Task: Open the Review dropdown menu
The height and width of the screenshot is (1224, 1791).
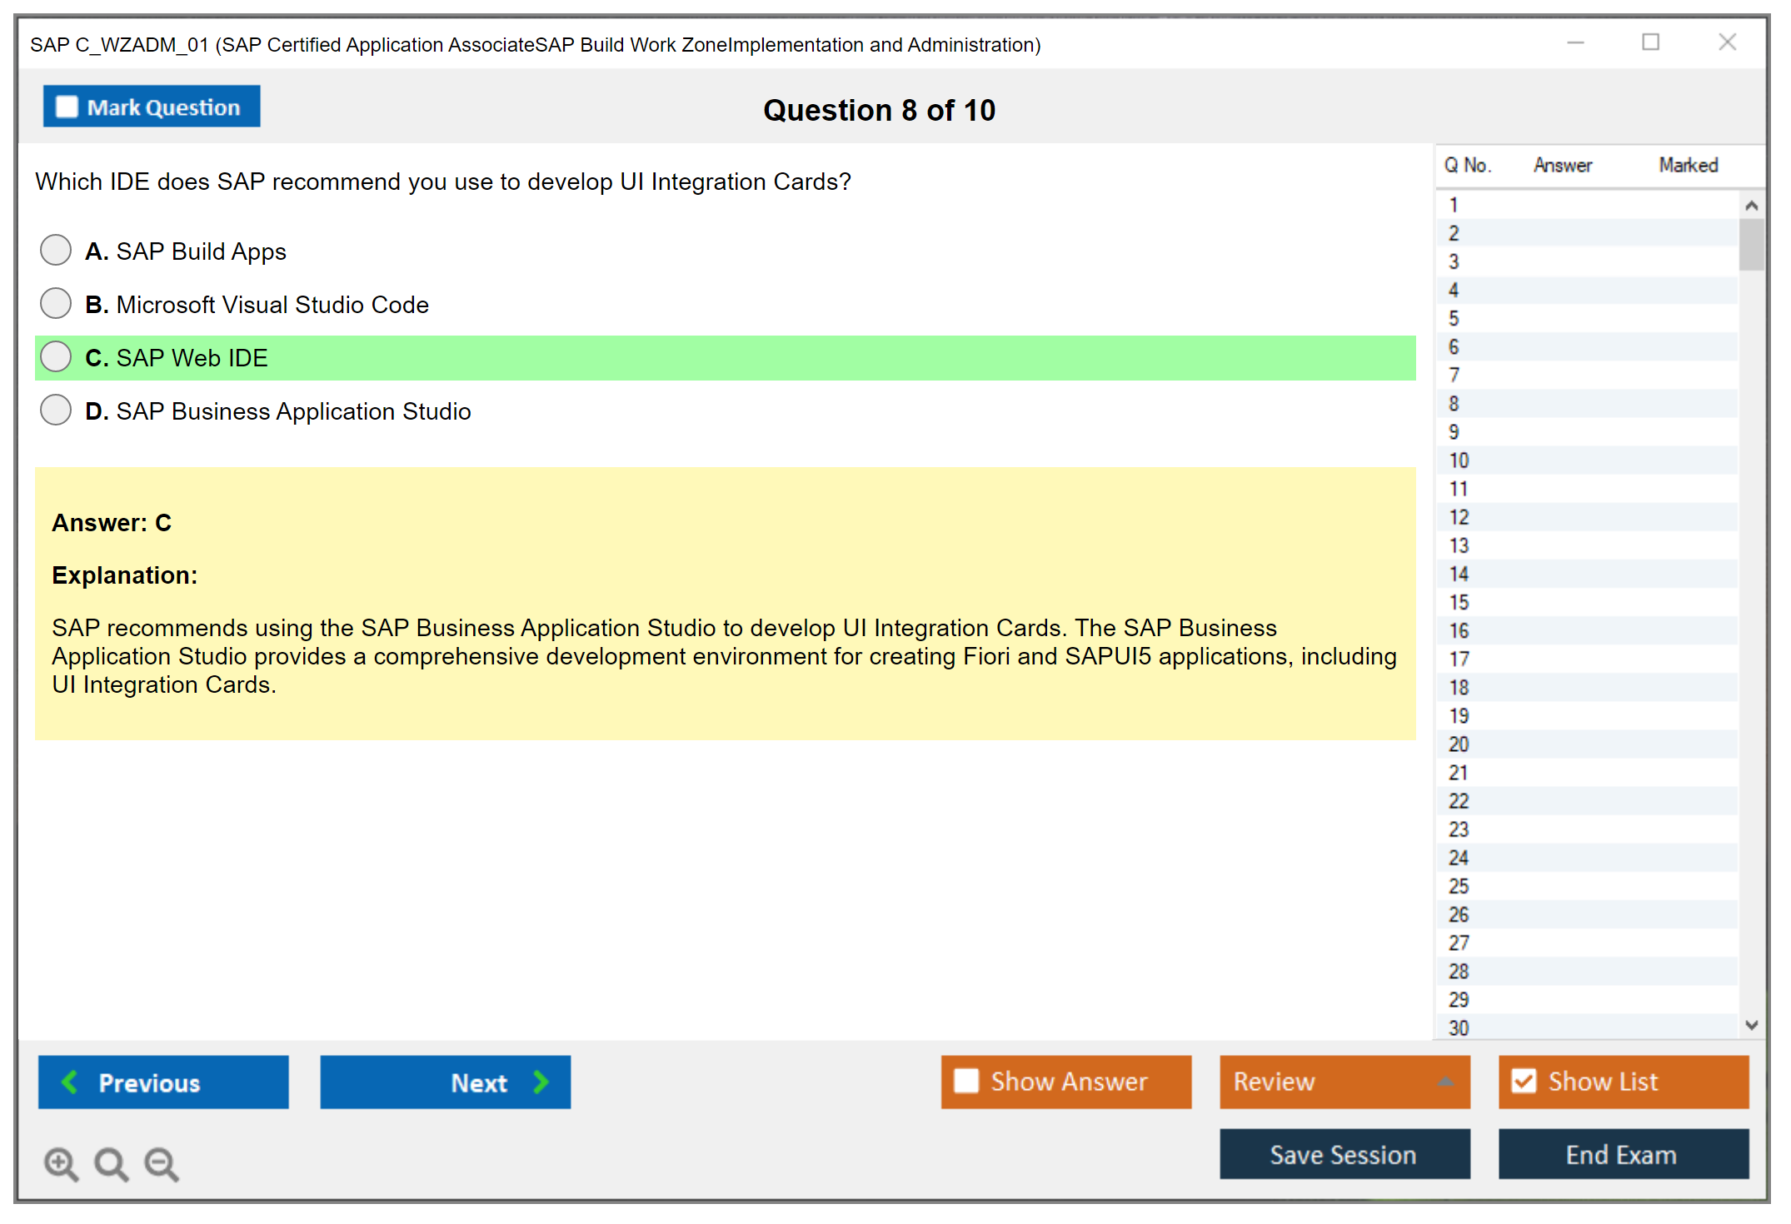Action: coord(1445,1082)
